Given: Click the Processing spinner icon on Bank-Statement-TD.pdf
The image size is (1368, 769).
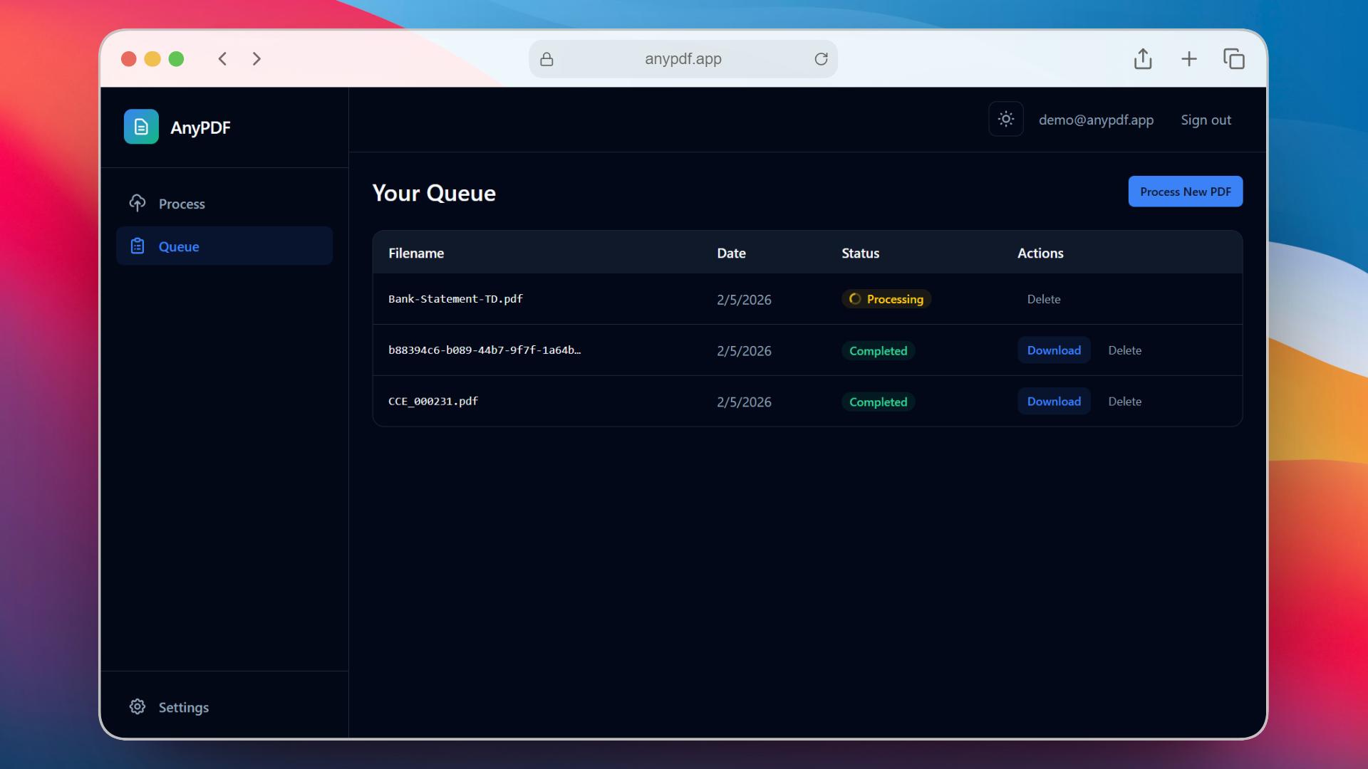Looking at the screenshot, I should [854, 299].
